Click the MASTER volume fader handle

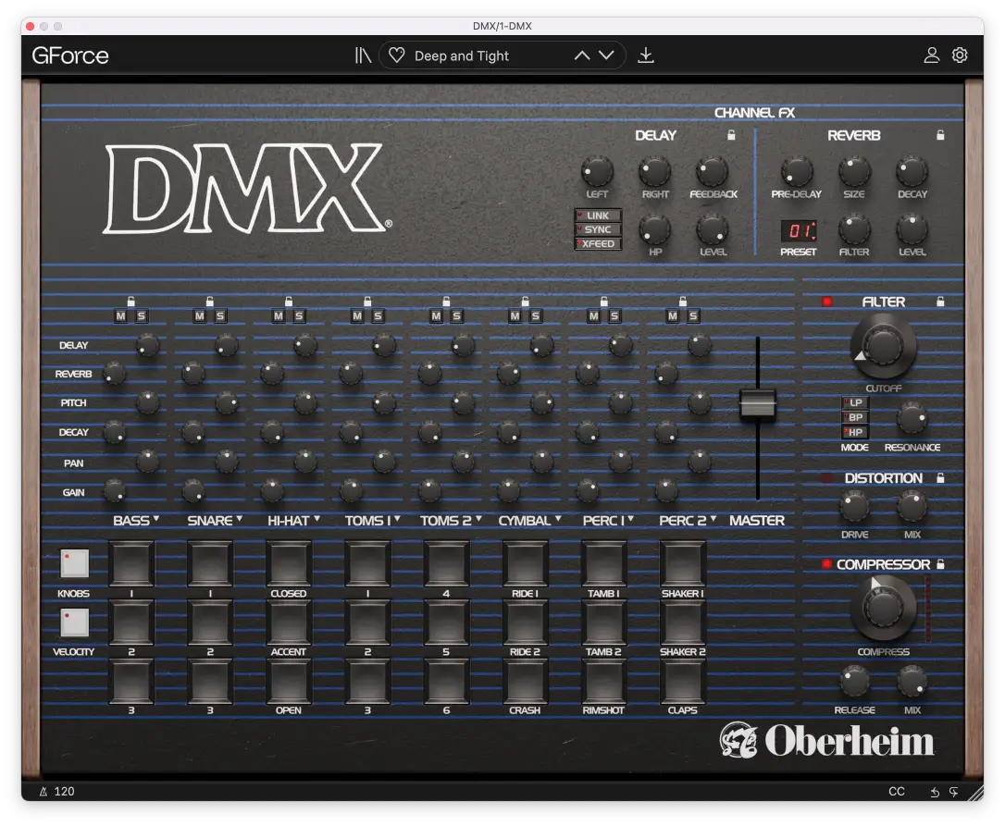coord(758,405)
